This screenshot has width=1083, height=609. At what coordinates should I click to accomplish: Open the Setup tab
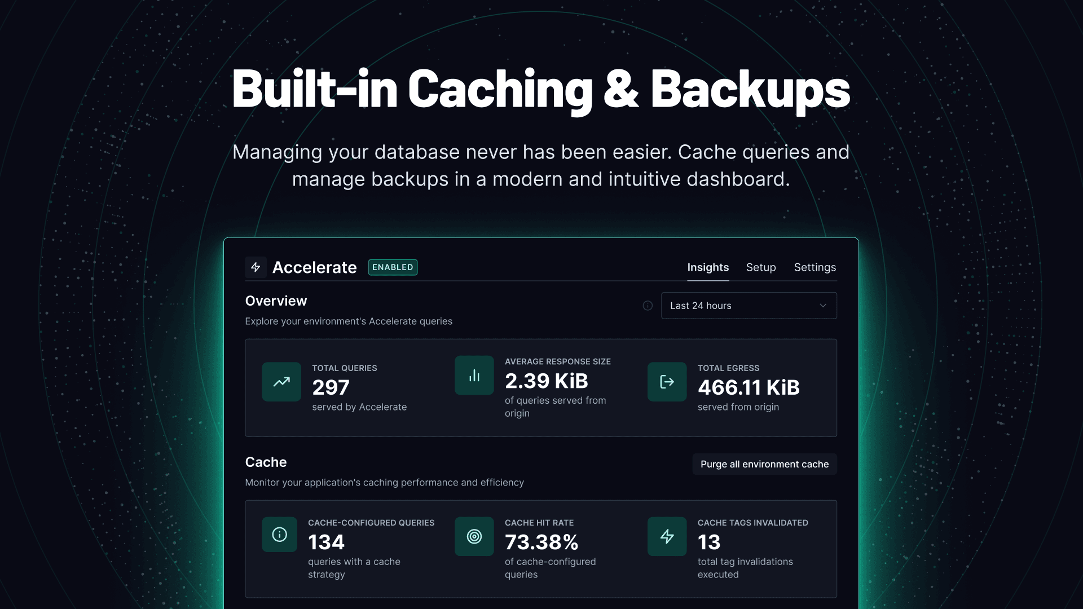761,267
